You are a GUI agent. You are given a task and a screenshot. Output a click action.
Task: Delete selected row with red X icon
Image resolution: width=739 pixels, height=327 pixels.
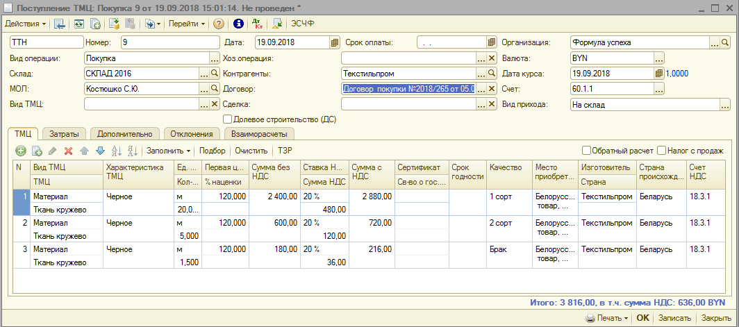68,151
